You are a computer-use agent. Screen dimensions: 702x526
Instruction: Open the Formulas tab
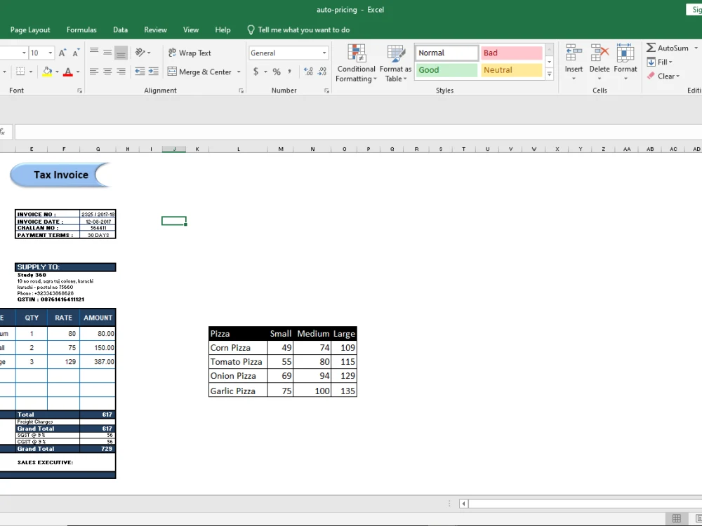(81, 30)
